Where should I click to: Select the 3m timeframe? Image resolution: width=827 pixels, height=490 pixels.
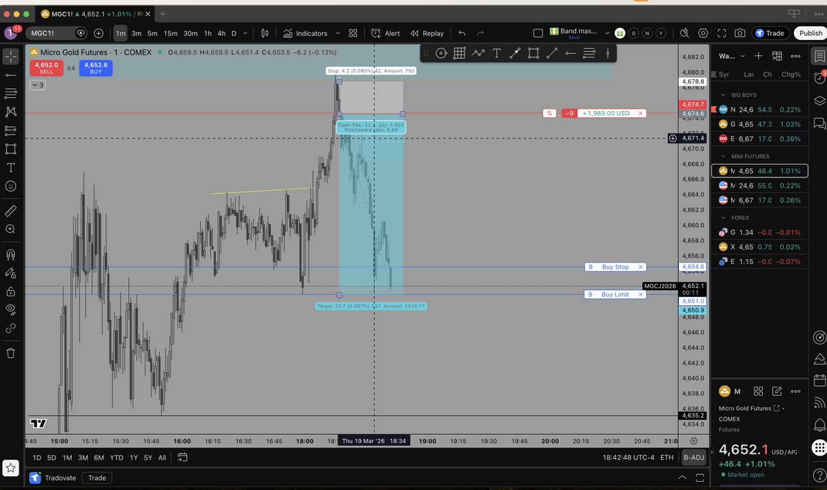136,33
